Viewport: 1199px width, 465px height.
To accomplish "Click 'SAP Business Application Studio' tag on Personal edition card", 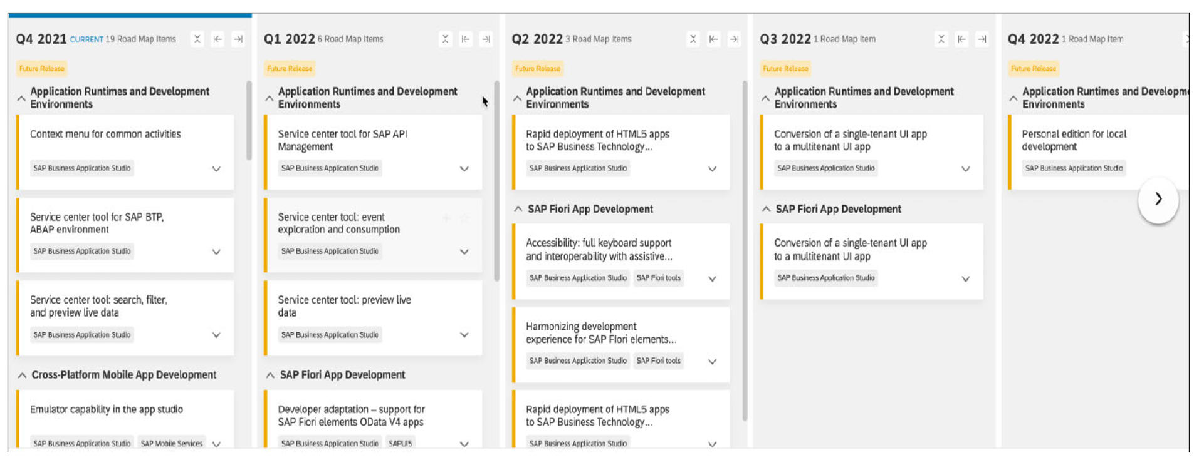I will click(1074, 168).
